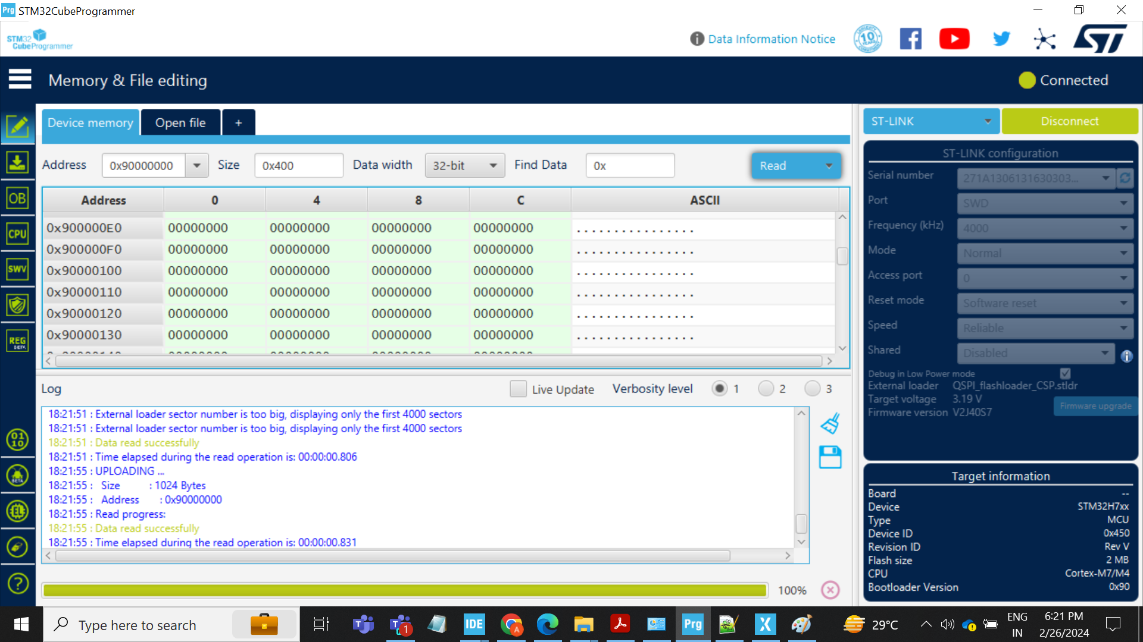Open the REG registers panel icon
Viewport: 1143px width, 642px height.
[x=17, y=341]
